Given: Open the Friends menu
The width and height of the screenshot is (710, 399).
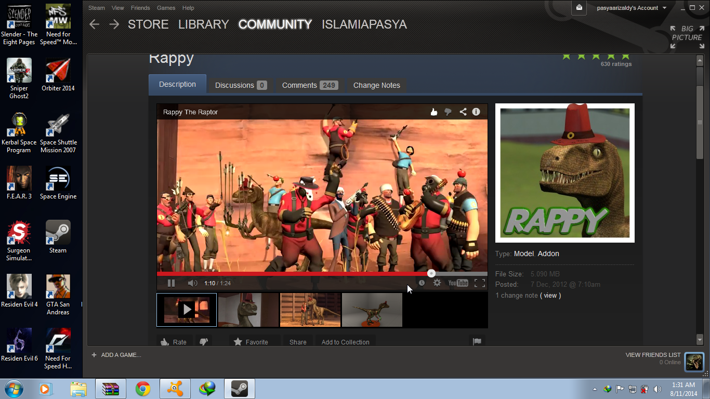Looking at the screenshot, I should 140,8.
